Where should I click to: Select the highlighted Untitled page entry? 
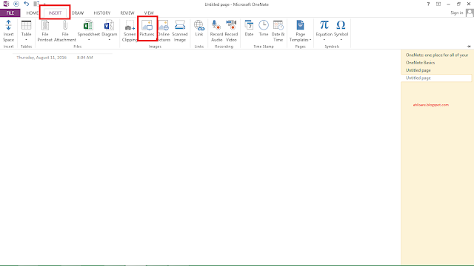[x=436, y=78]
